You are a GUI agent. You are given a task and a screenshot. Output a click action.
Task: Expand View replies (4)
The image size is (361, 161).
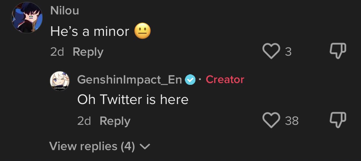point(92,146)
